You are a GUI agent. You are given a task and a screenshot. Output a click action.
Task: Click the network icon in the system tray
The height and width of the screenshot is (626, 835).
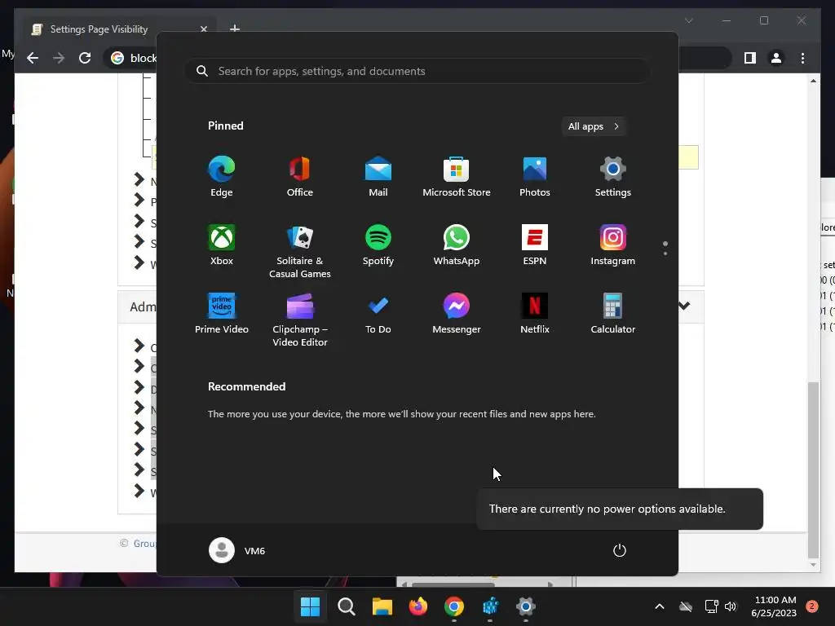point(711,606)
